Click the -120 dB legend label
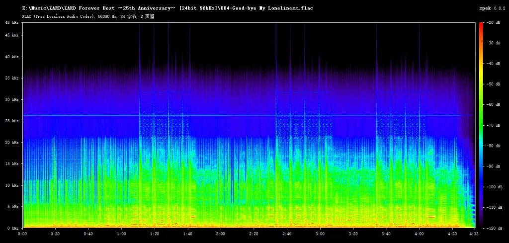The height and width of the screenshot is (243, 509). (x=495, y=228)
